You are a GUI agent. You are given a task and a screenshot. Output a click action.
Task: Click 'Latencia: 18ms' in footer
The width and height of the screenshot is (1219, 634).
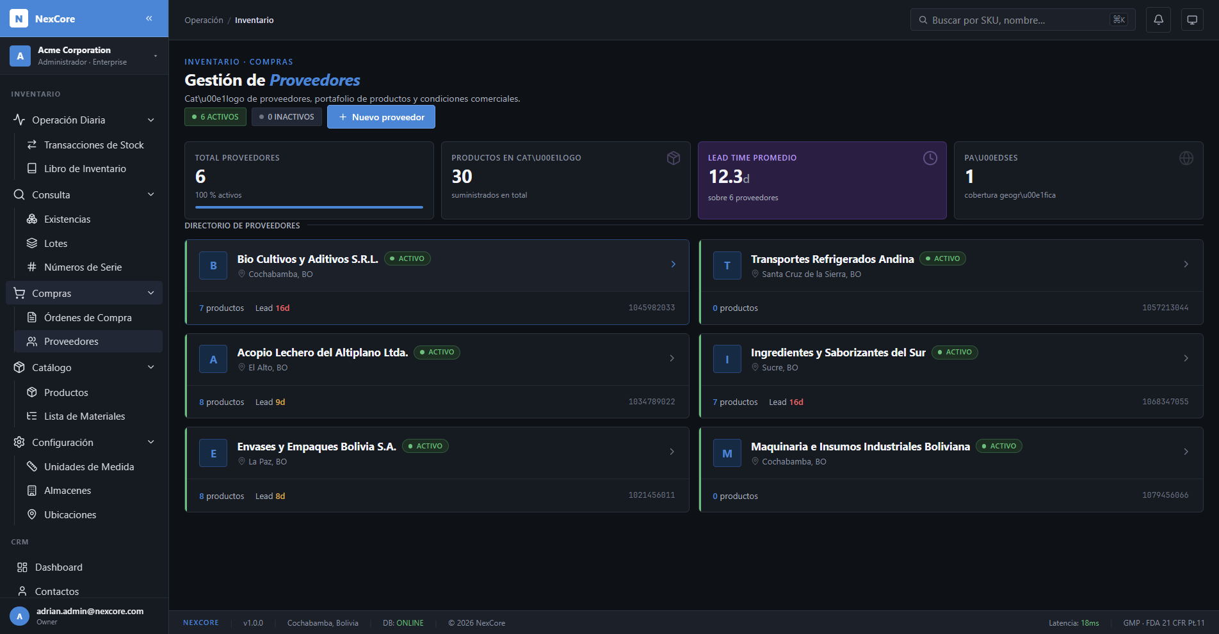[x=1074, y=622]
